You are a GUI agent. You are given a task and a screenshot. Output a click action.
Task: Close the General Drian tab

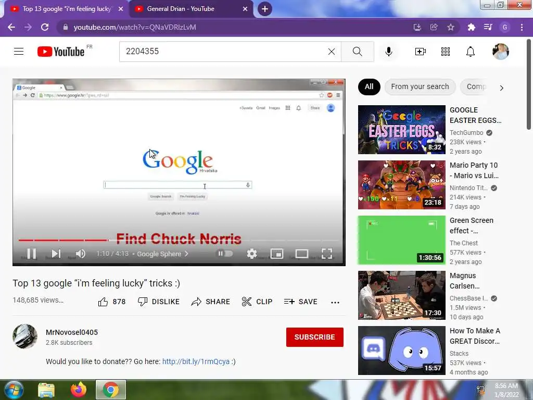(x=245, y=9)
